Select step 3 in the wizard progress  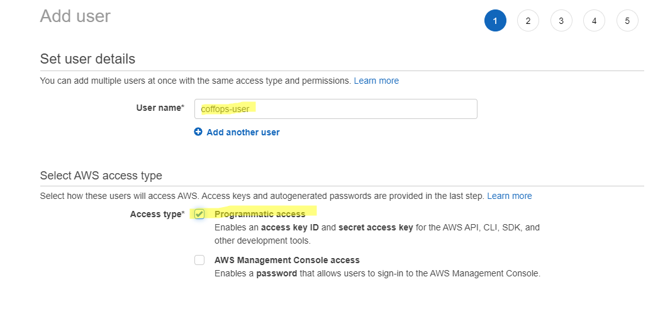coord(561,21)
